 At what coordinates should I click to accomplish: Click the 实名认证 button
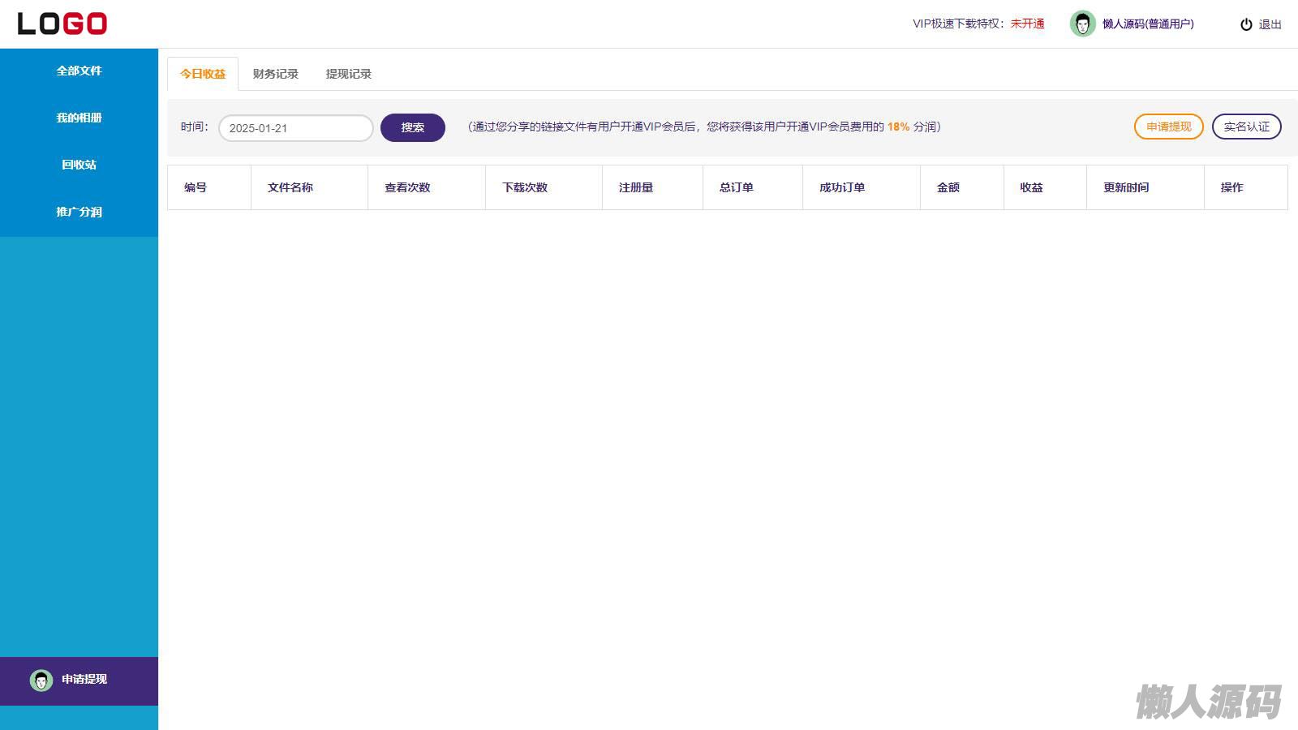(x=1246, y=127)
